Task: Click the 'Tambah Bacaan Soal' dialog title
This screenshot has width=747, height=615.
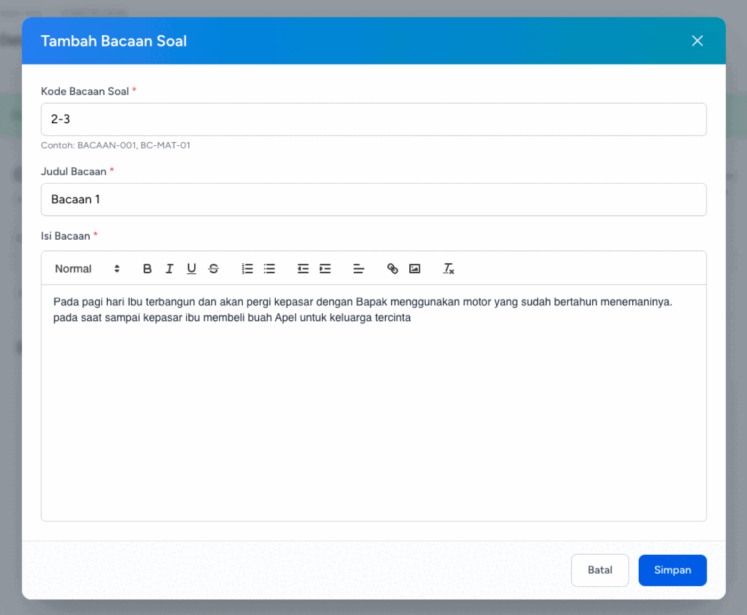Action: point(114,41)
